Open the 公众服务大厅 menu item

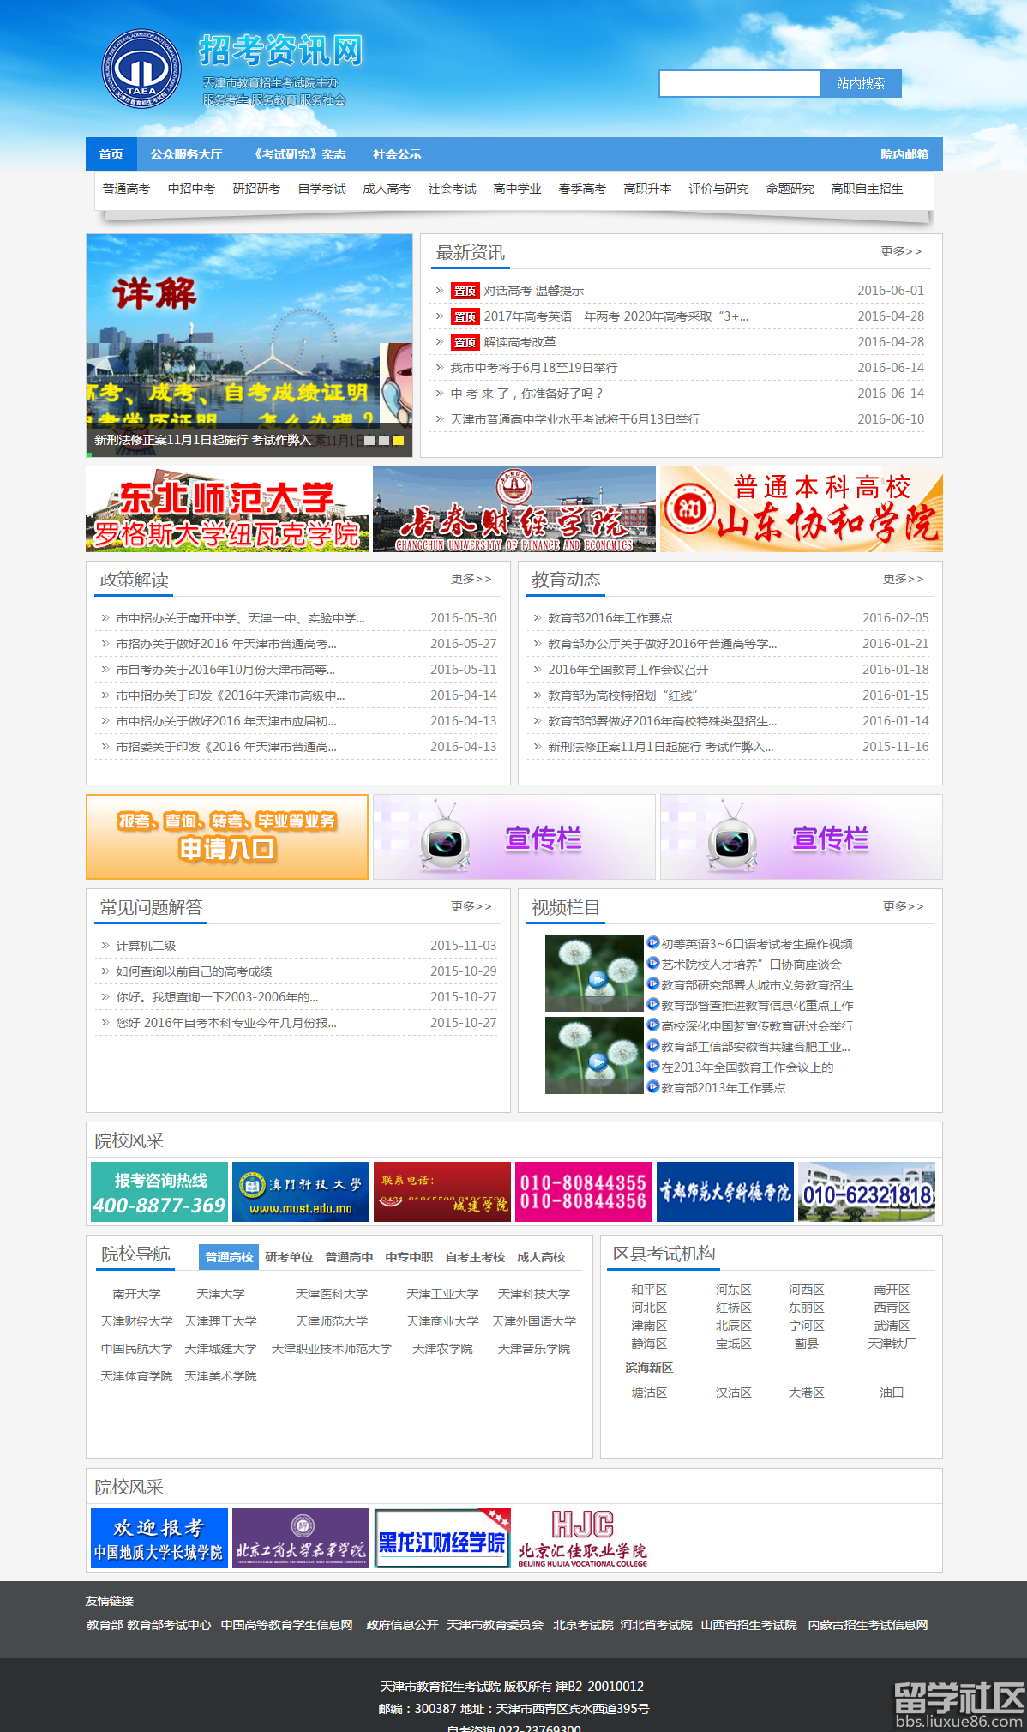pos(186,154)
